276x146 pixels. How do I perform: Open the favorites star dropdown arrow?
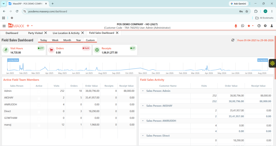tap(253, 26)
